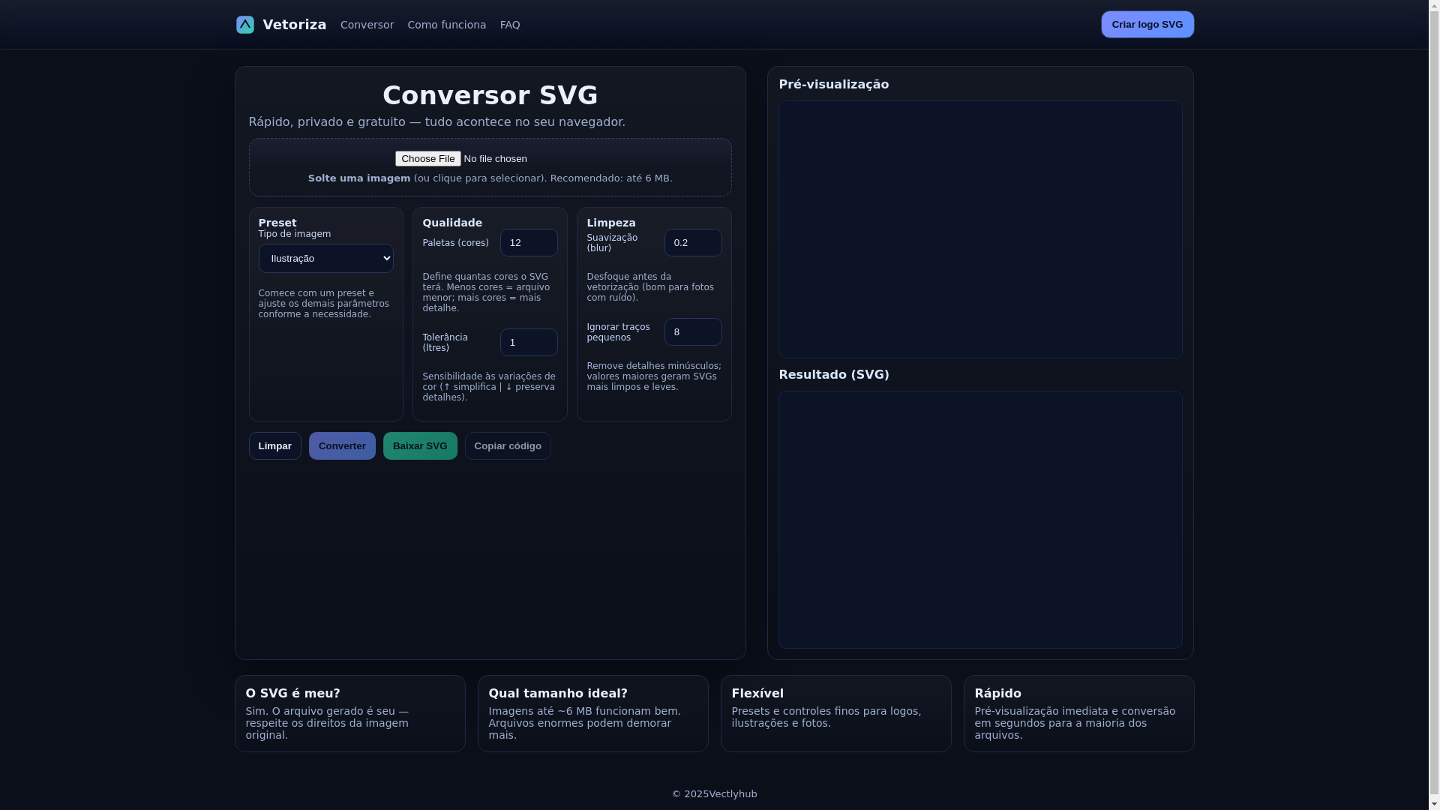Click the scrollbar down arrow
Viewport: 1440px width, 810px height.
[x=1433, y=803]
